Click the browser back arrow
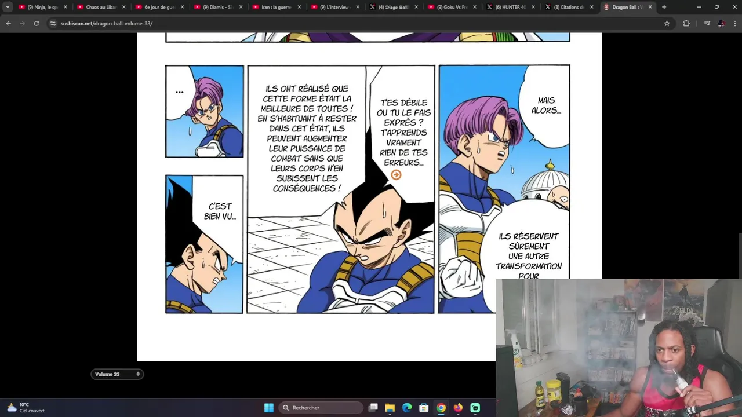742x417 pixels. pyautogui.click(x=8, y=23)
